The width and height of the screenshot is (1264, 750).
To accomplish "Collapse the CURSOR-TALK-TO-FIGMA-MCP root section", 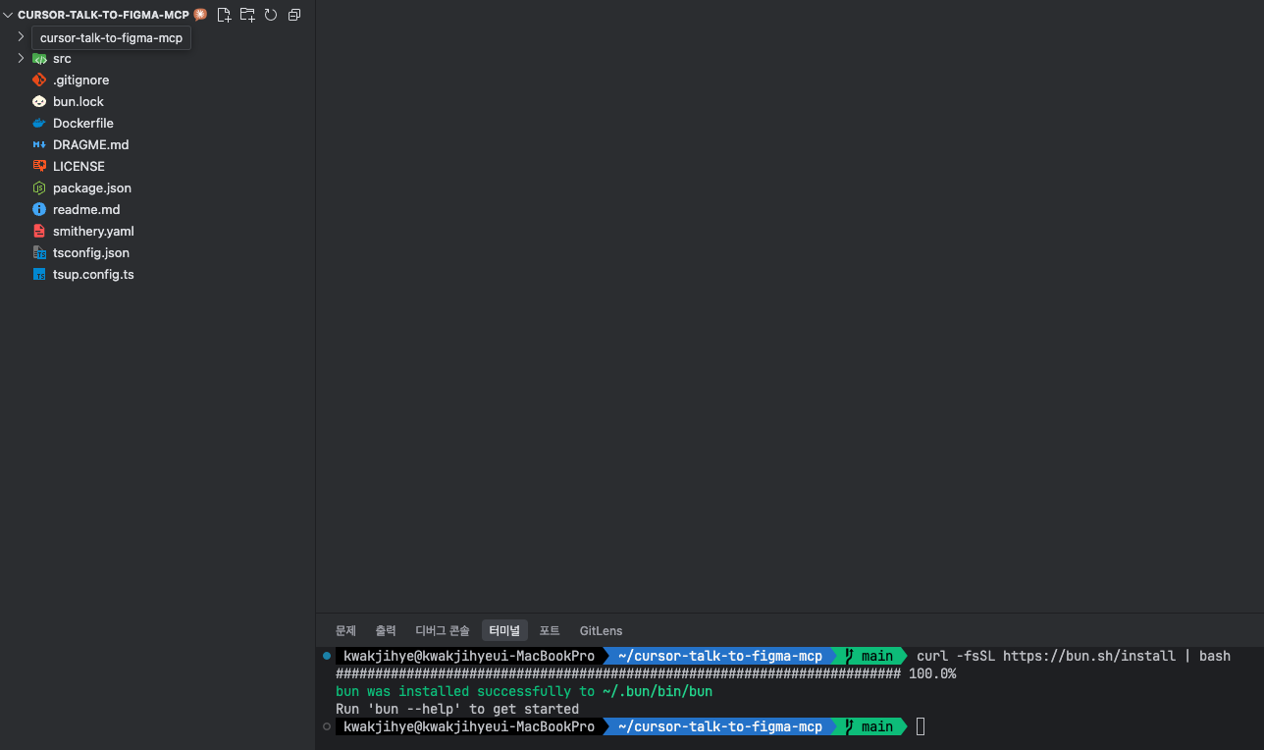I will [8, 15].
